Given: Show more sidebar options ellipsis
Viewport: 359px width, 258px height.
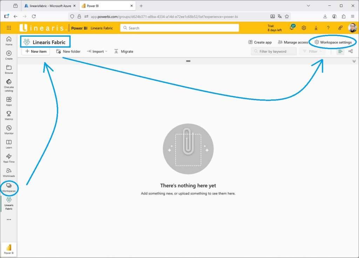Looking at the screenshot, I should [x=9, y=219].
